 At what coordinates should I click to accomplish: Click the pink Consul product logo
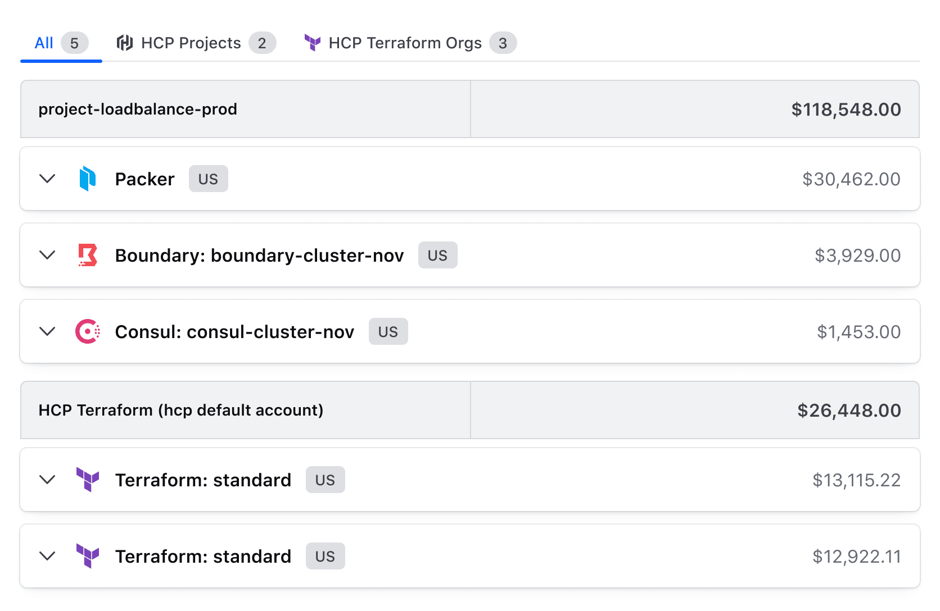(88, 331)
